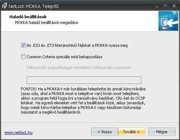Click the 'NetLock MOKKA Telepítő' window title
180x140 pixels.
click(34, 6)
